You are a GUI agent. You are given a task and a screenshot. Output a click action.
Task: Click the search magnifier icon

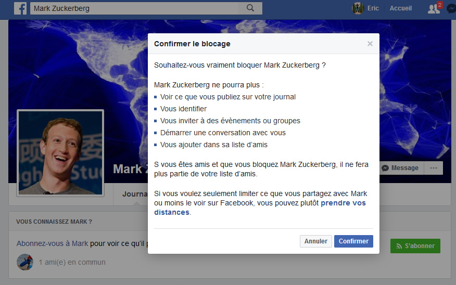tap(250, 8)
